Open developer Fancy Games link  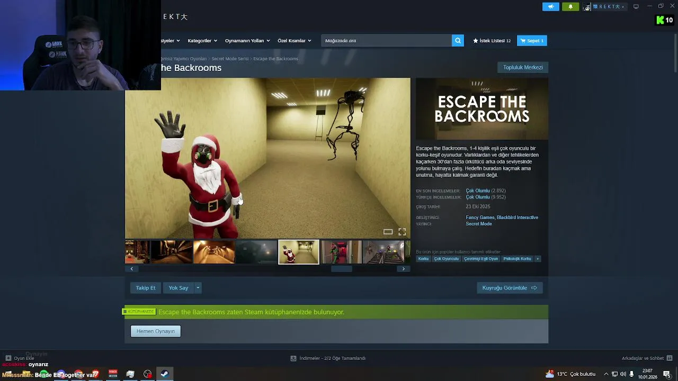pos(480,217)
